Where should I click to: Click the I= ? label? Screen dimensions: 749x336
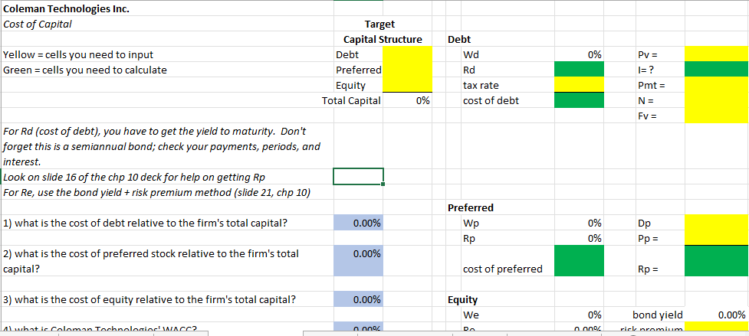646,70
